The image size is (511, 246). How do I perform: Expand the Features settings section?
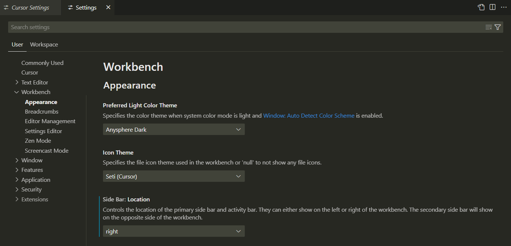click(x=17, y=170)
